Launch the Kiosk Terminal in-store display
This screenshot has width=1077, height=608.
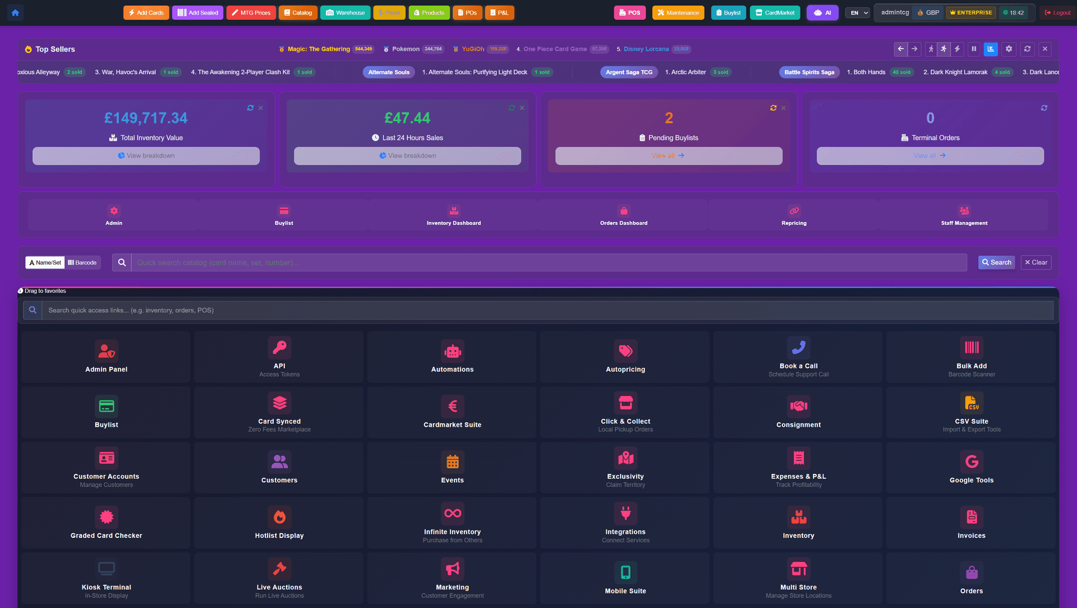[106, 578]
